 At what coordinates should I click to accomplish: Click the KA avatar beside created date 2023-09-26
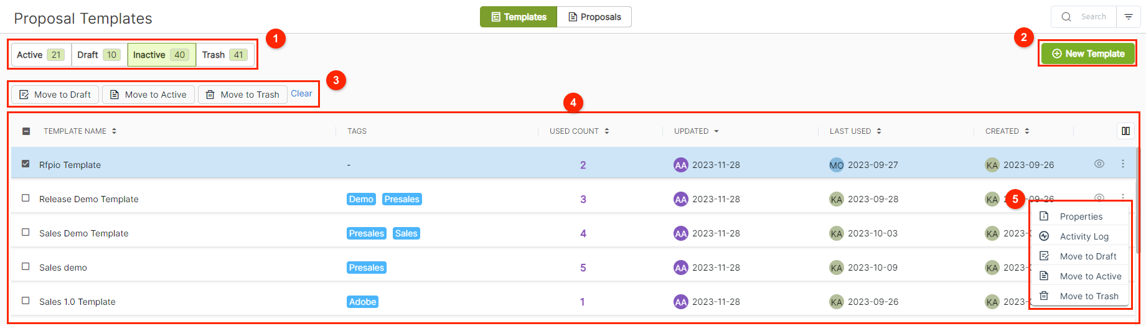[x=992, y=165]
